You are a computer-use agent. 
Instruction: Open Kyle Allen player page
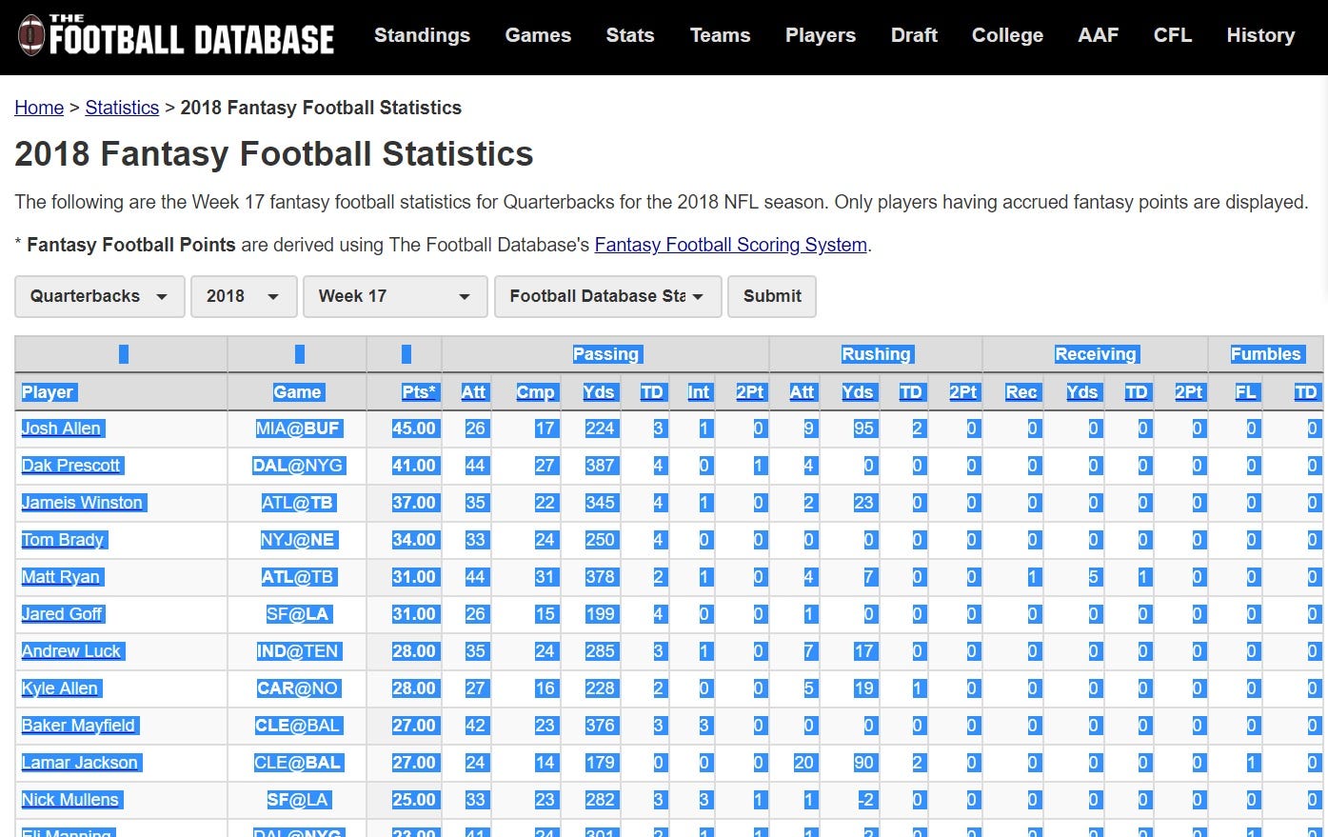click(x=61, y=688)
